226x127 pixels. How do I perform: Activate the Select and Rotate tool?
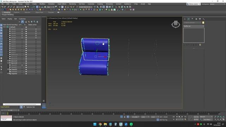coord(40,7)
